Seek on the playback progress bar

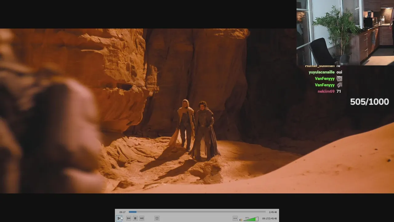pos(197,212)
